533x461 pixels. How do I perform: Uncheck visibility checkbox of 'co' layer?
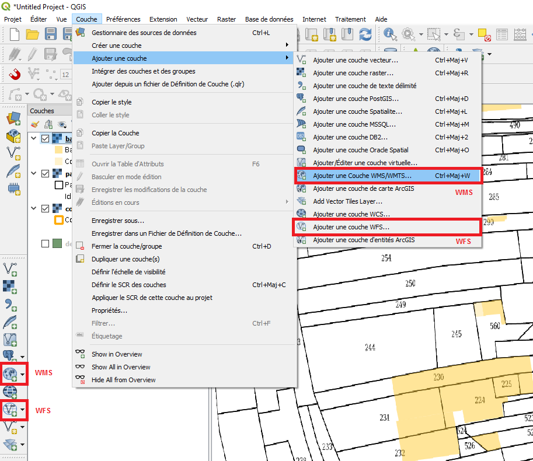pyautogui.click(x=45, y=208)
